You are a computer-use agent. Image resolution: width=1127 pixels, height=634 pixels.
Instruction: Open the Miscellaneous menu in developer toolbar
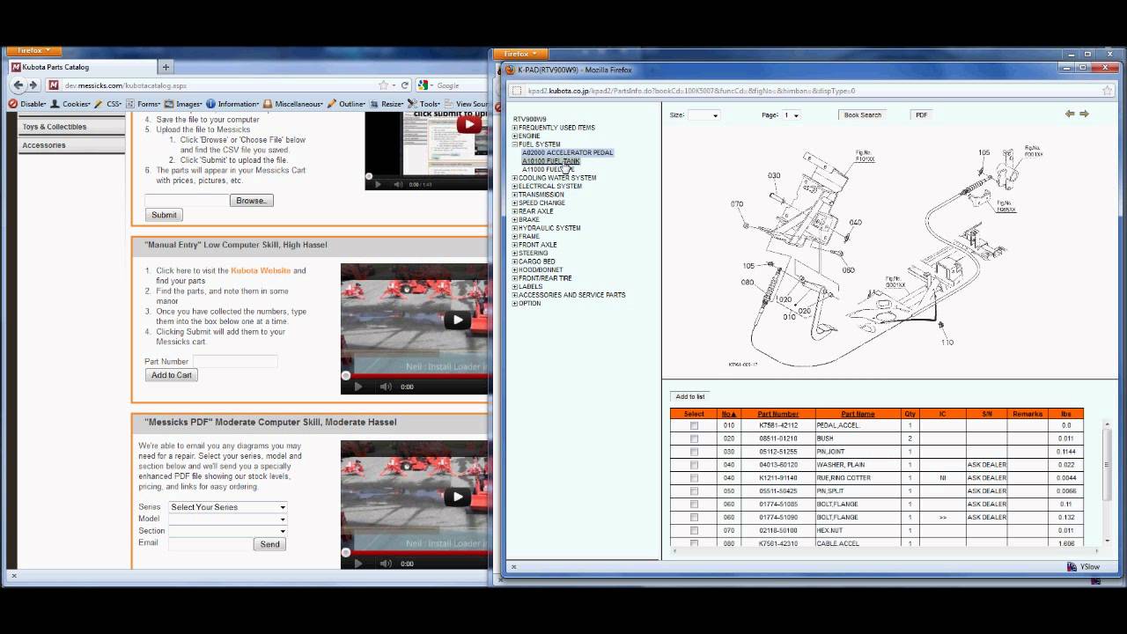pos(293,104)
